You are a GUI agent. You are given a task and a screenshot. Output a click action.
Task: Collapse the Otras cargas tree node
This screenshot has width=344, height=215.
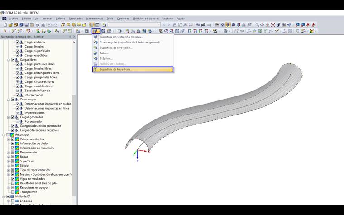coord(8,100)
